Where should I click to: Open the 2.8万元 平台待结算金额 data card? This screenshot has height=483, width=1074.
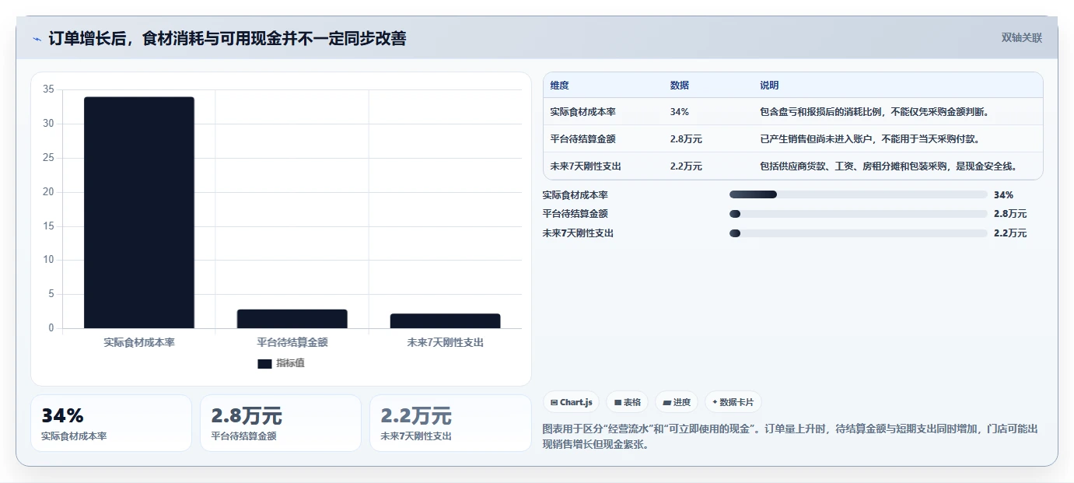(281, 423)
